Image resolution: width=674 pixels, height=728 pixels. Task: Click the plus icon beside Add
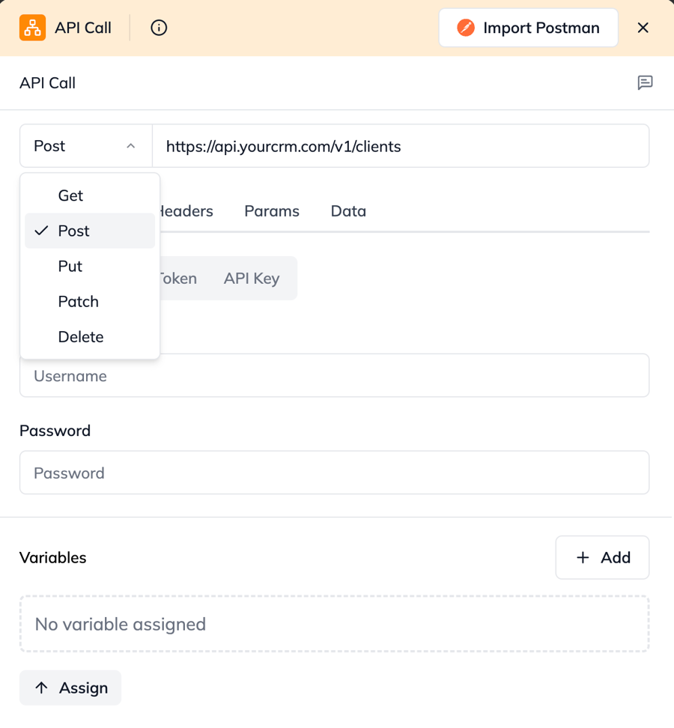(x=583, y=557)
